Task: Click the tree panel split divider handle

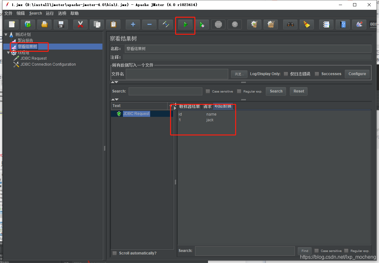Action: tap(105, 148)
